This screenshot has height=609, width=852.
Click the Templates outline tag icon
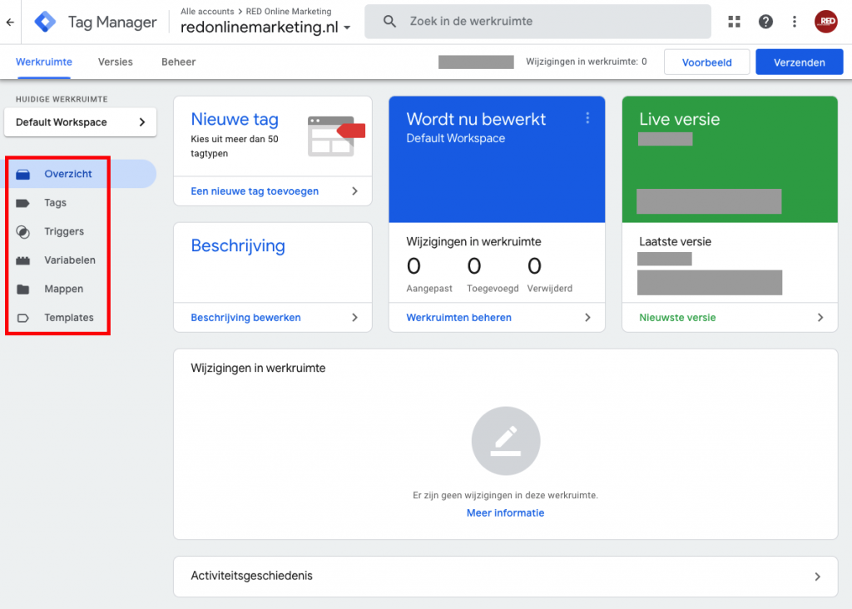22,318
